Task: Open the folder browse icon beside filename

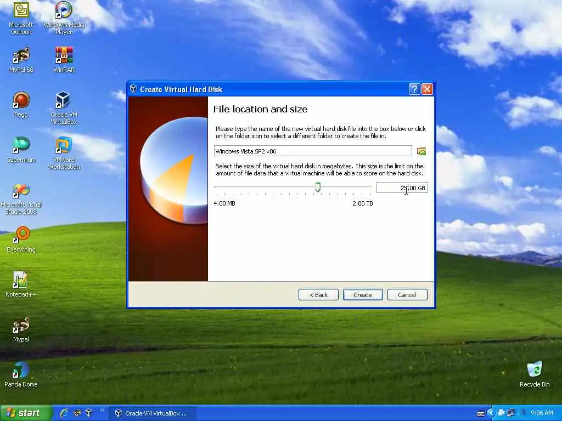Action: pos(421,151)
